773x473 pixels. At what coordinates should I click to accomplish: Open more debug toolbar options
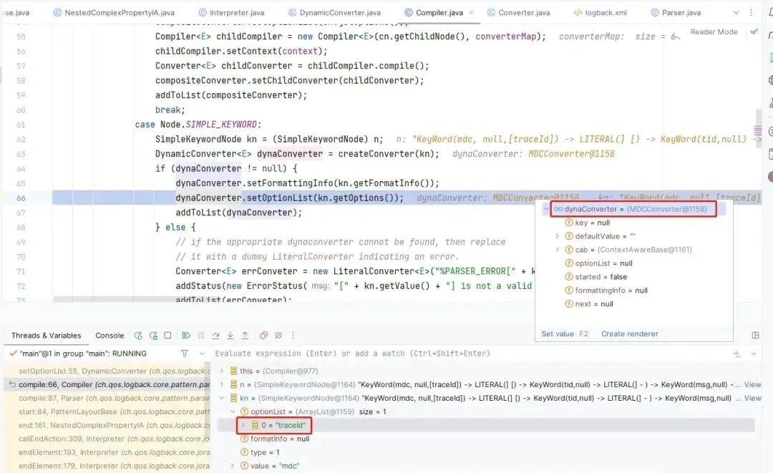pyautogui.click(x=293, y=336)
